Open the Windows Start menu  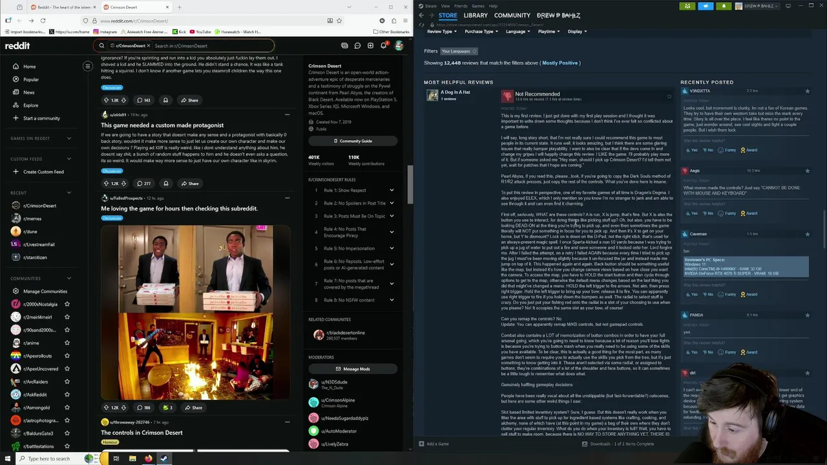[x=6, y=459]
